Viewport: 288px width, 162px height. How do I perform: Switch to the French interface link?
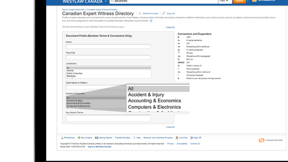coord(158,138)
